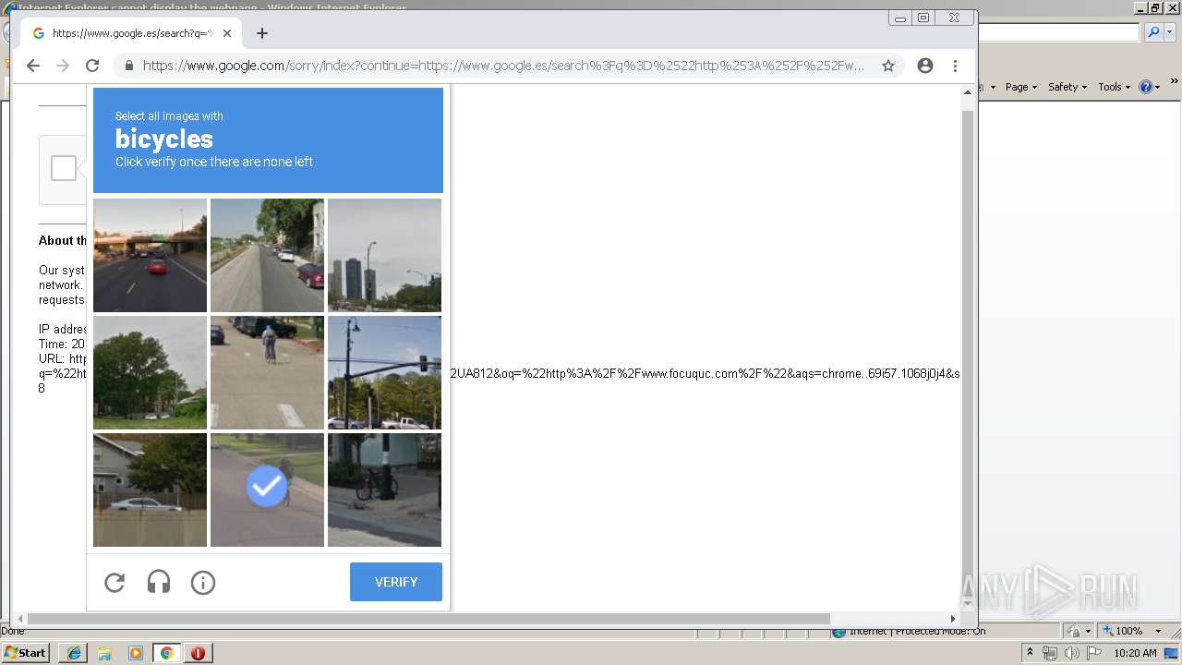
Task: Open Windows Media Player from taskbar
Action: click(x=136, y=653)
